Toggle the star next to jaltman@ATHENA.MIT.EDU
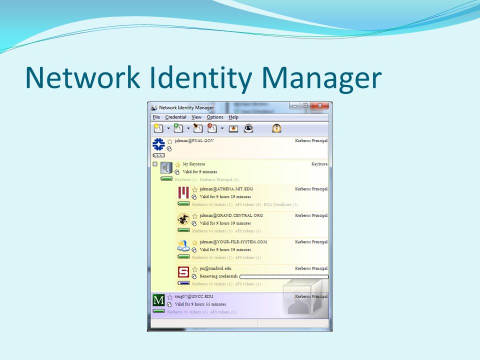Viewport: 480px width, 360px height. (194, 189)
